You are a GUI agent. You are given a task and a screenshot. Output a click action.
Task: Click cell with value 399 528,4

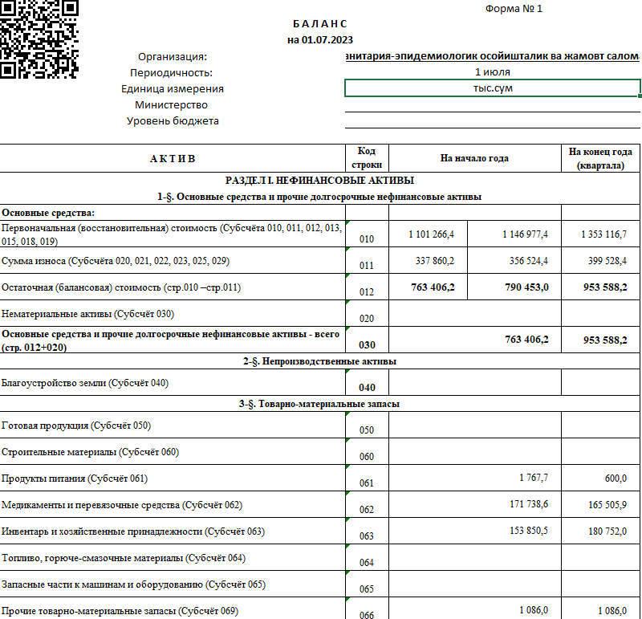600,261
